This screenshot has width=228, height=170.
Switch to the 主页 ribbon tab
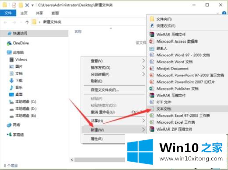[x=24, y=13]
